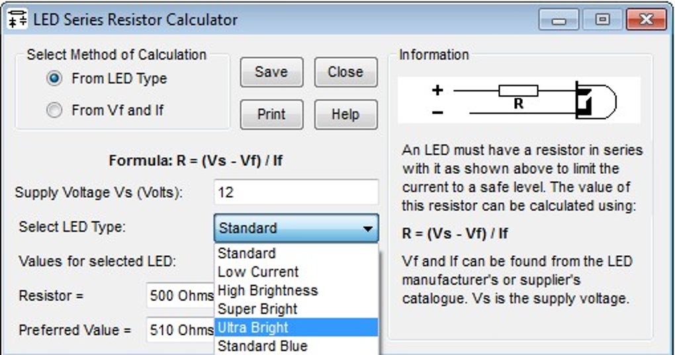Select the From LED Type radio option
The width and height of the screenshot is (675, 355).
click(x=54, y=79)
